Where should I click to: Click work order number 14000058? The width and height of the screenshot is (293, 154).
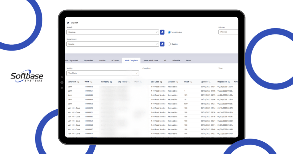click(x=89, y=125)
